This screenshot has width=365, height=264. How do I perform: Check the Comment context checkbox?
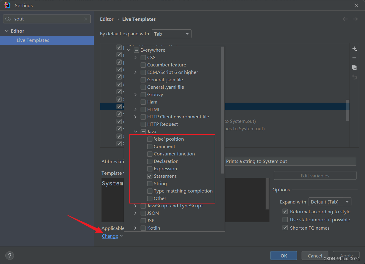coord(150,147)
